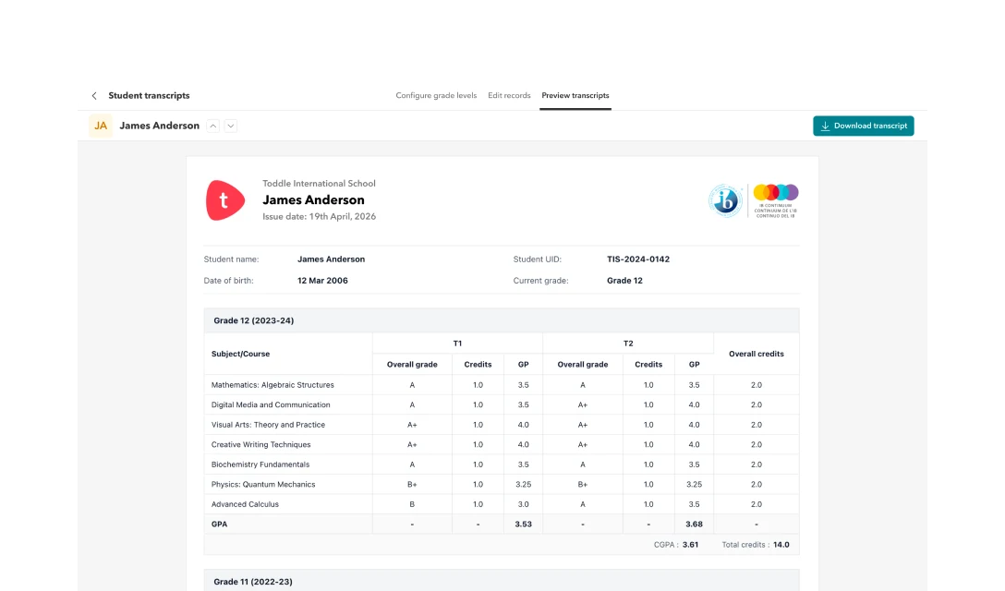1005x591 pixels.
Task: Click the Overall credits column header
Action: (757, 354)
